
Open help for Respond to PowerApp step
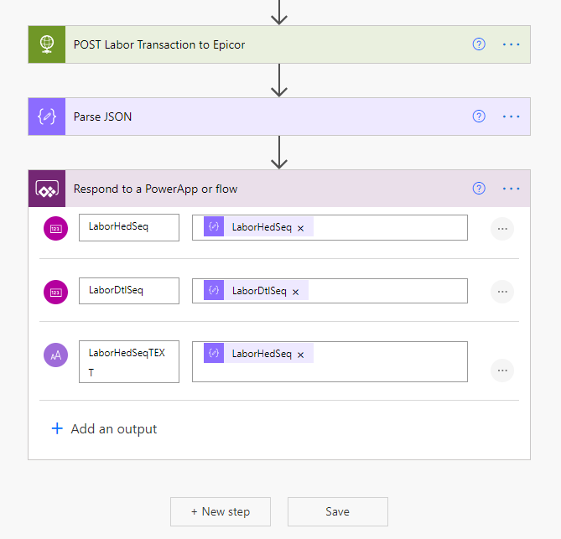(479, 189)
